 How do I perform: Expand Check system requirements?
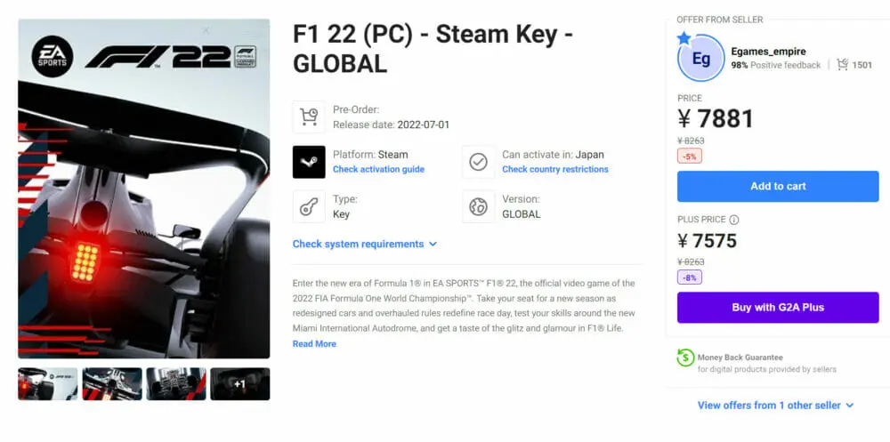tap(364, 244)
